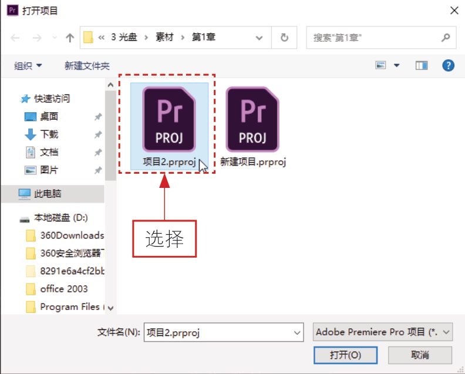Screen dimensions: 465x374
Task: Open the 360安全浏览器 folder
Action: pyautogui.click(x=65, y=253)
